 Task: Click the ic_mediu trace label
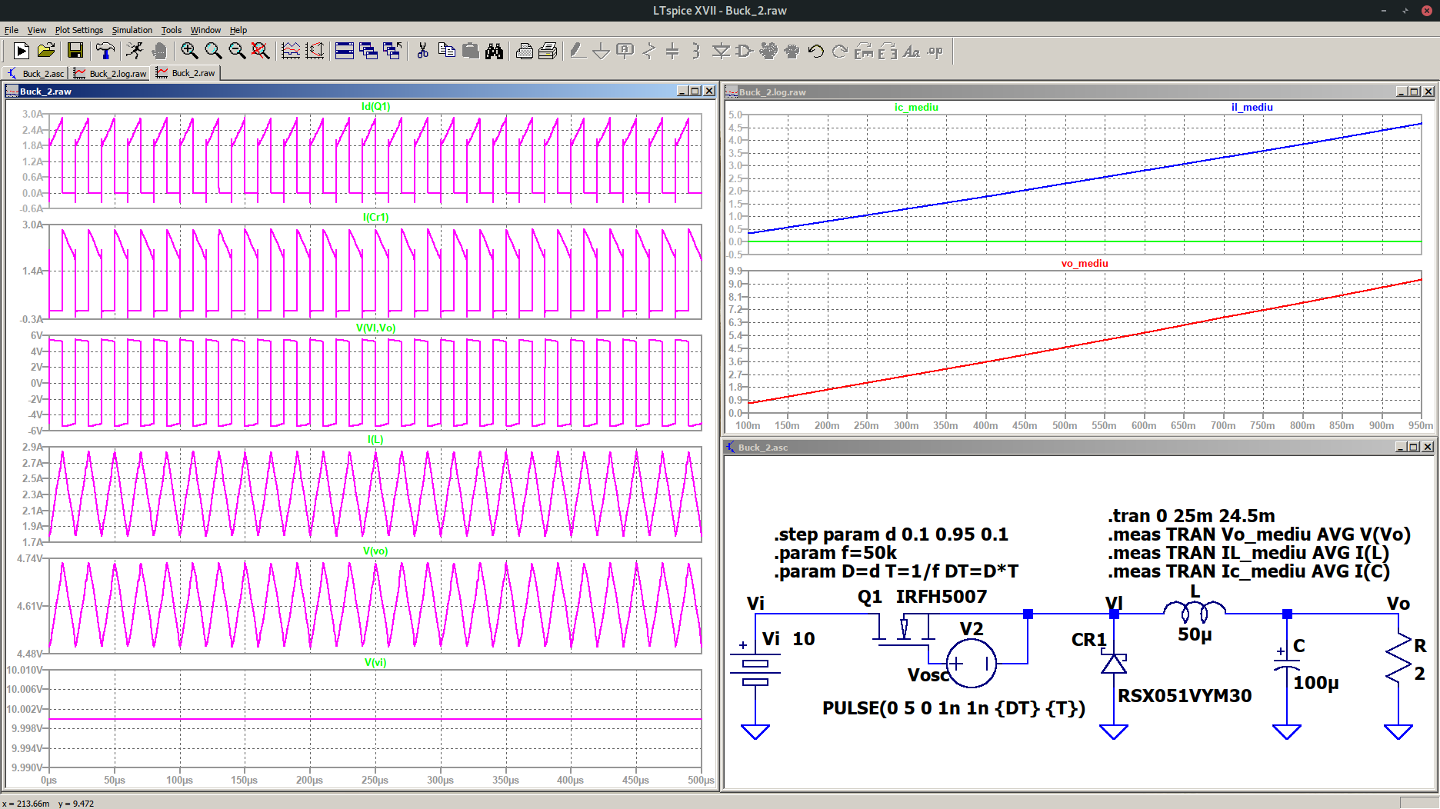(x=916, y=107)
